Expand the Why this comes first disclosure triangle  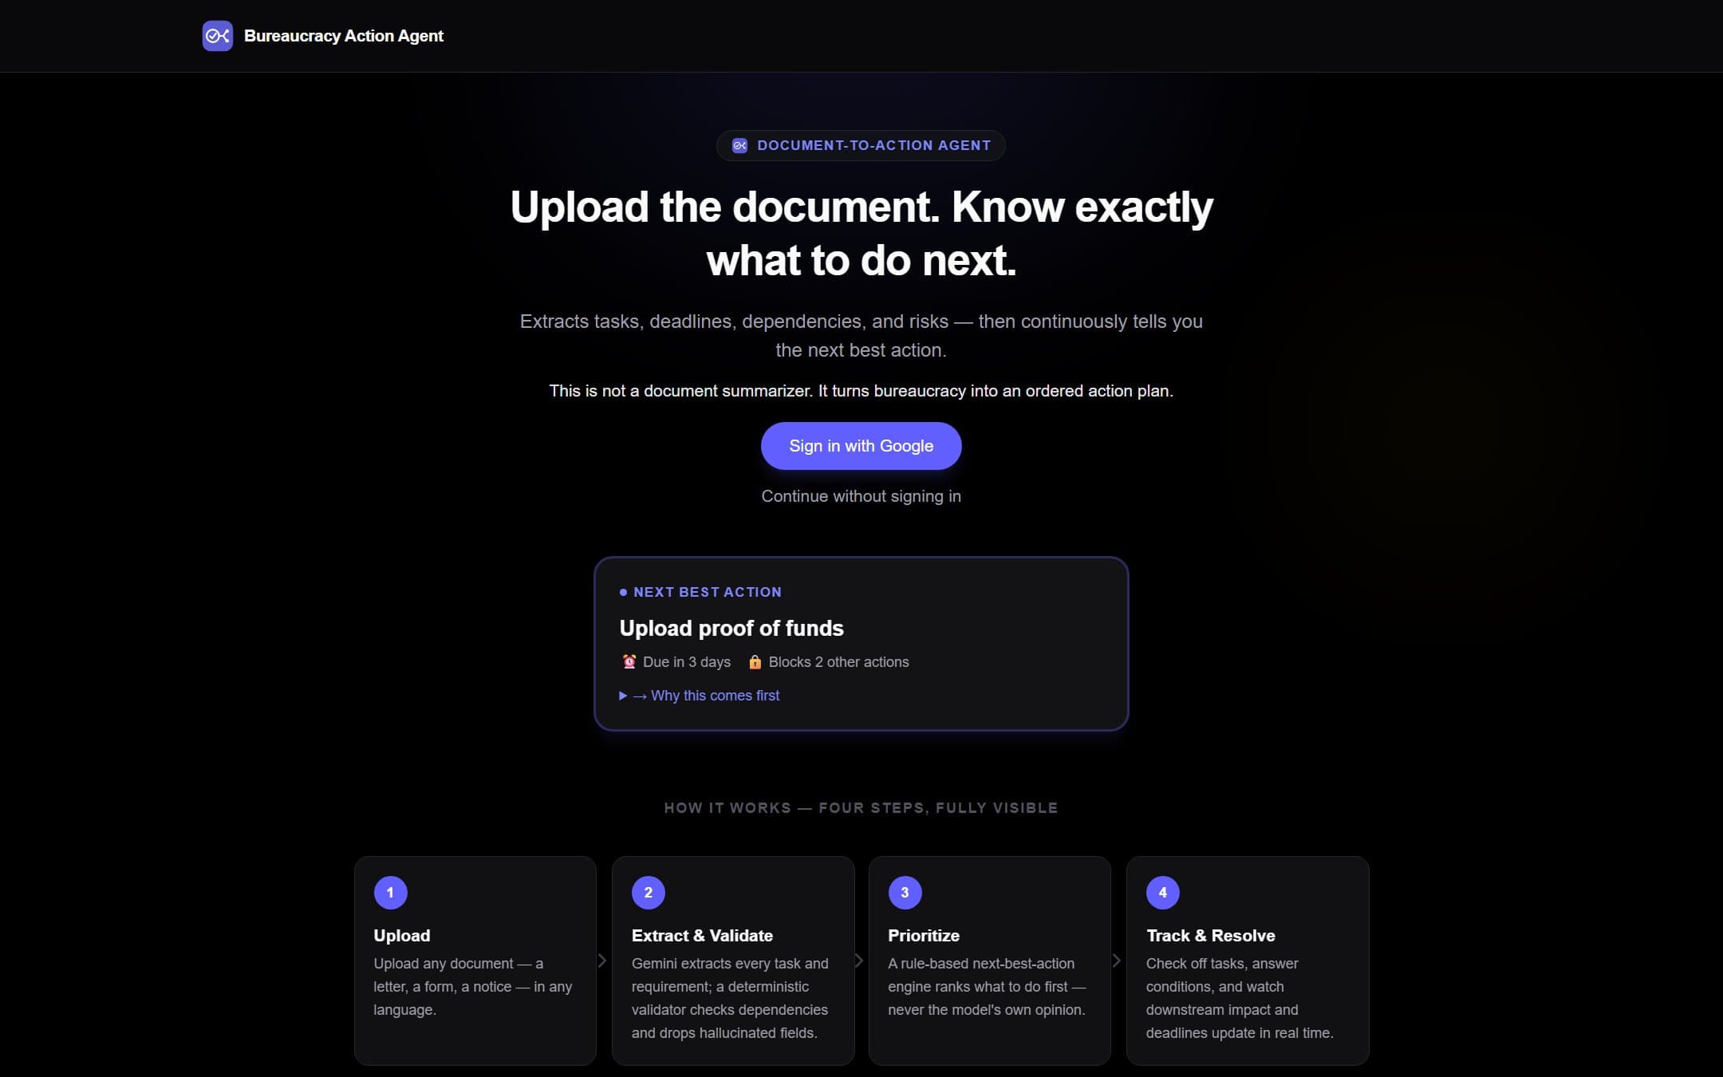pyautogui.click(x=623, y=696)
